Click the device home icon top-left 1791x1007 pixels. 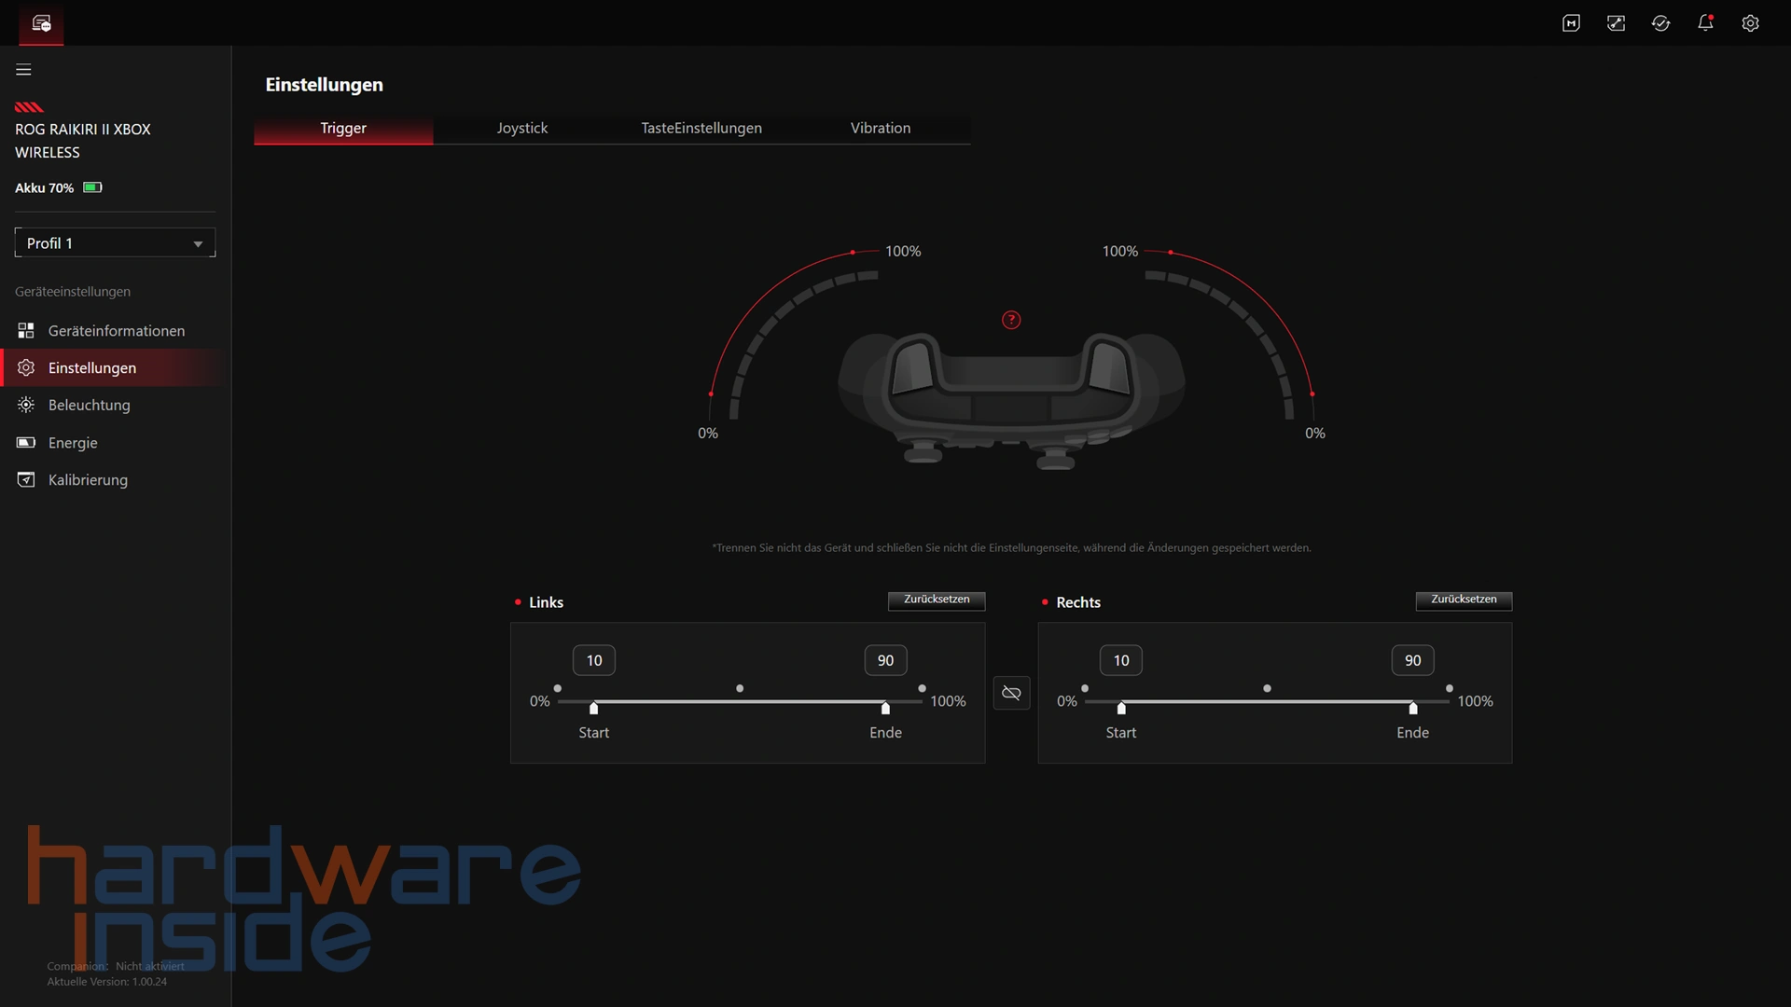point(41,23)
